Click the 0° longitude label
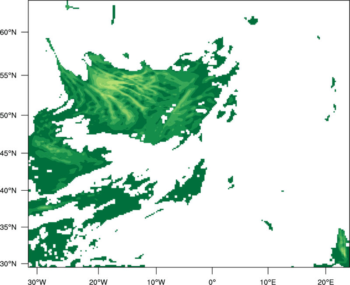The height and width of the screenshot is (285, 350). 212,282
